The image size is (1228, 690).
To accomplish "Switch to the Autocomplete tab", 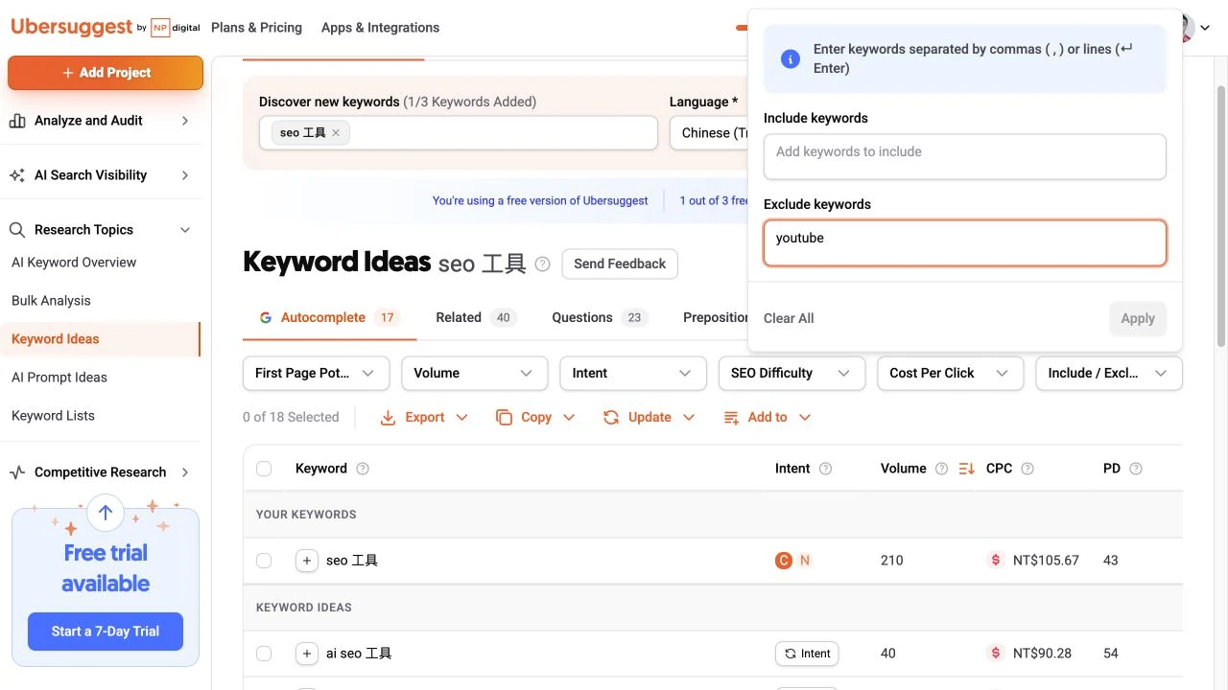I will point(330,317).
